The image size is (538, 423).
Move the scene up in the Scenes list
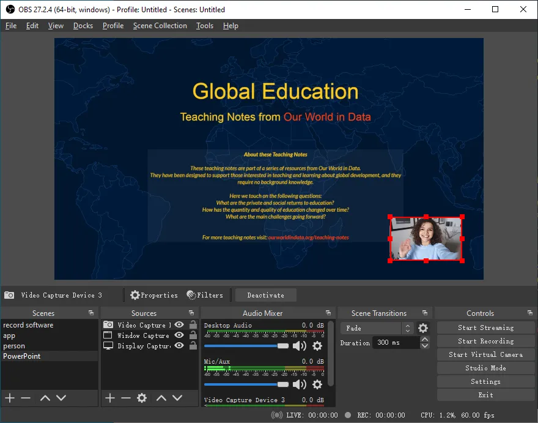(x=45, y=398)
